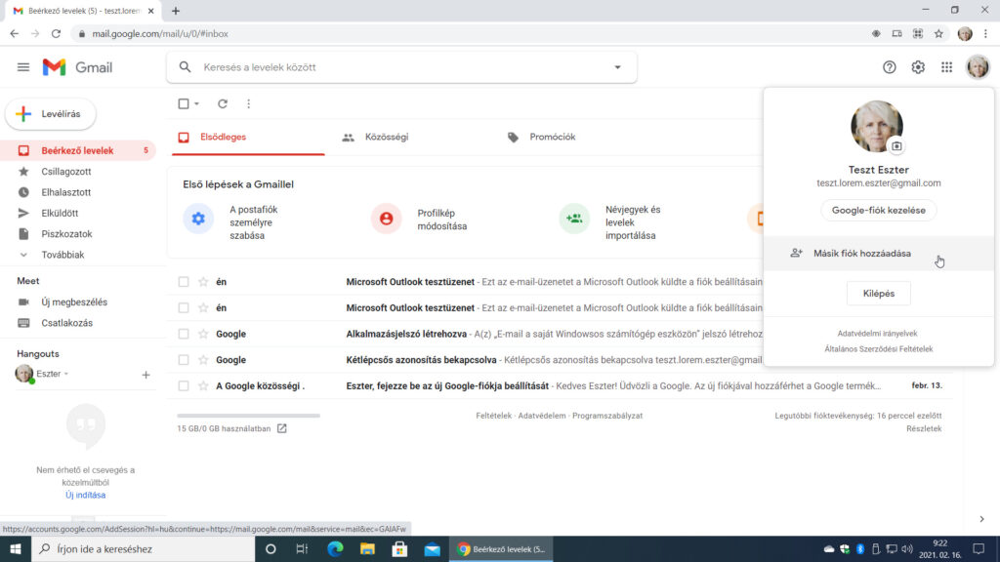1000x562 pixels.
Task: Open Beérkező levelek folder
Action: click(x=78, y=151)
